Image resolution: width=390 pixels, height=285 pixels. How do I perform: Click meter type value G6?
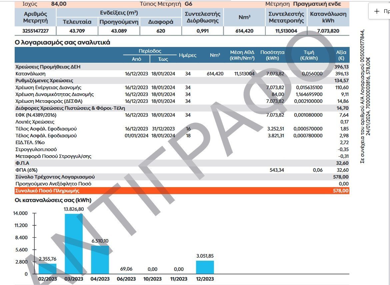point(189,4)
